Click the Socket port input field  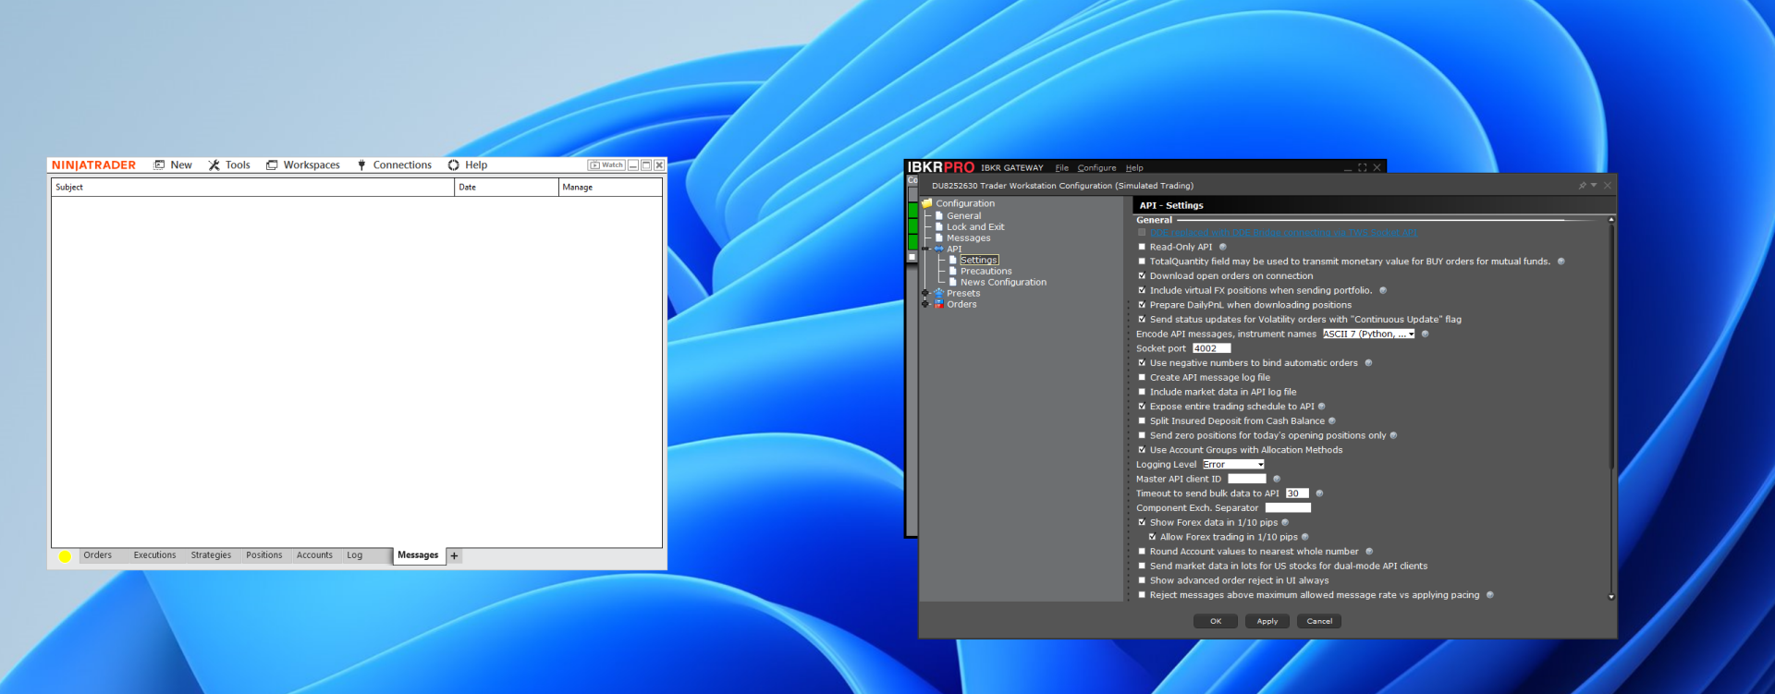pyautogui.click(x=1211, y=349)
